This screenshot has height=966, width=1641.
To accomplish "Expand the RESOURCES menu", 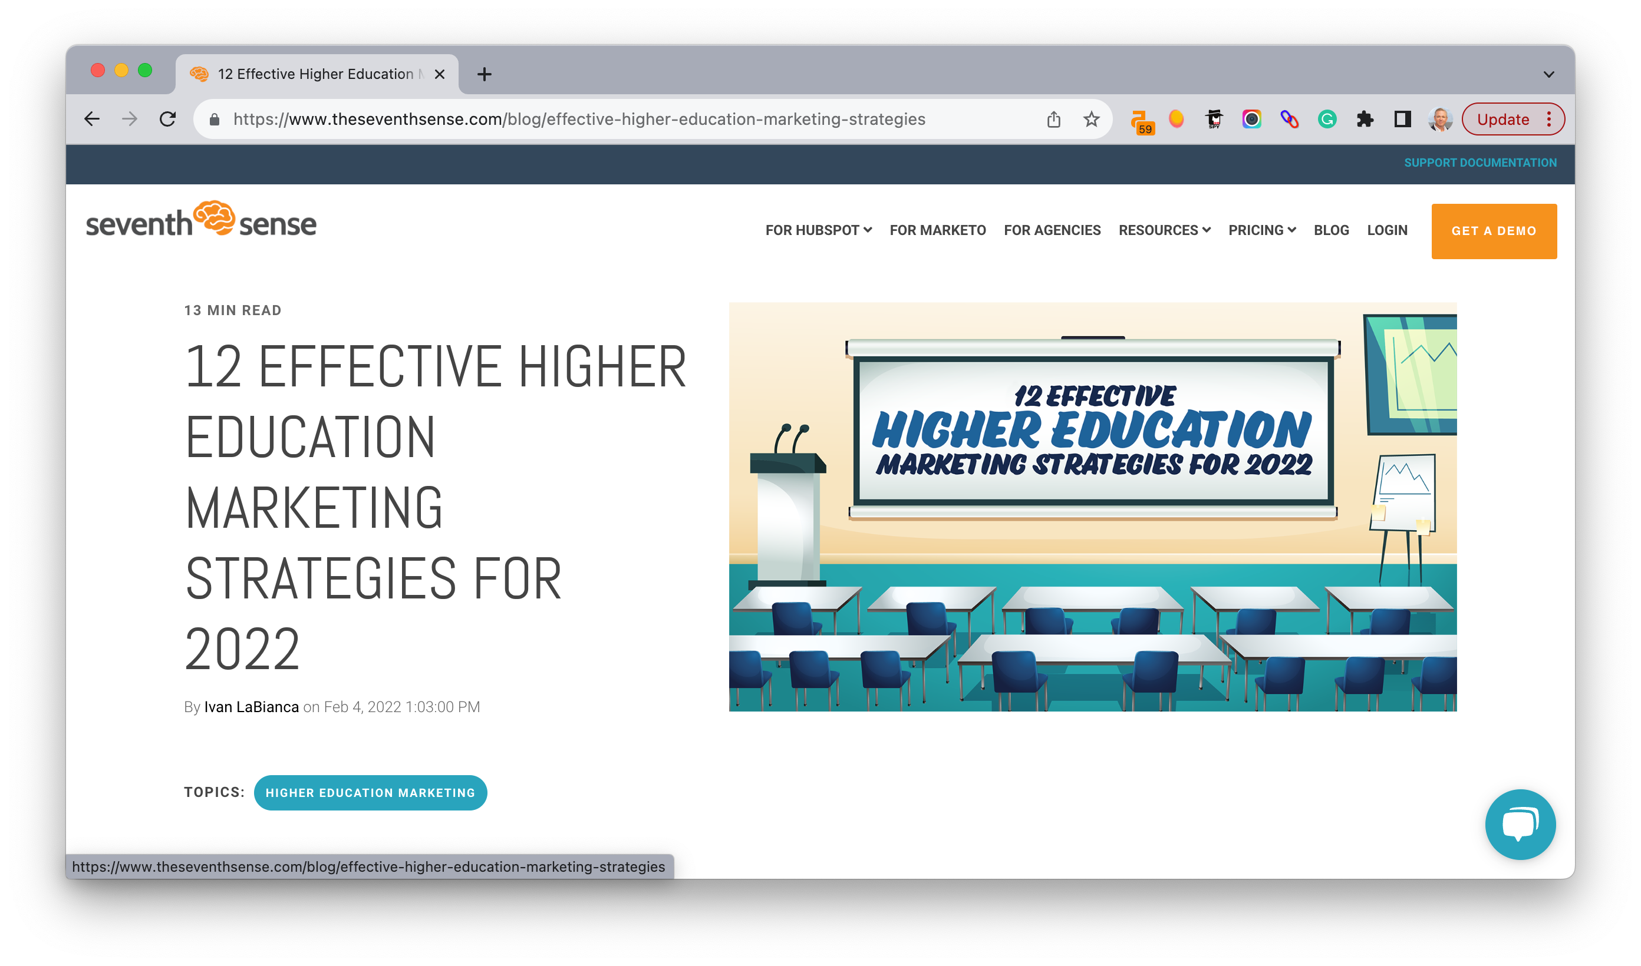I will pyautogui.click(x=1164, y=230).
